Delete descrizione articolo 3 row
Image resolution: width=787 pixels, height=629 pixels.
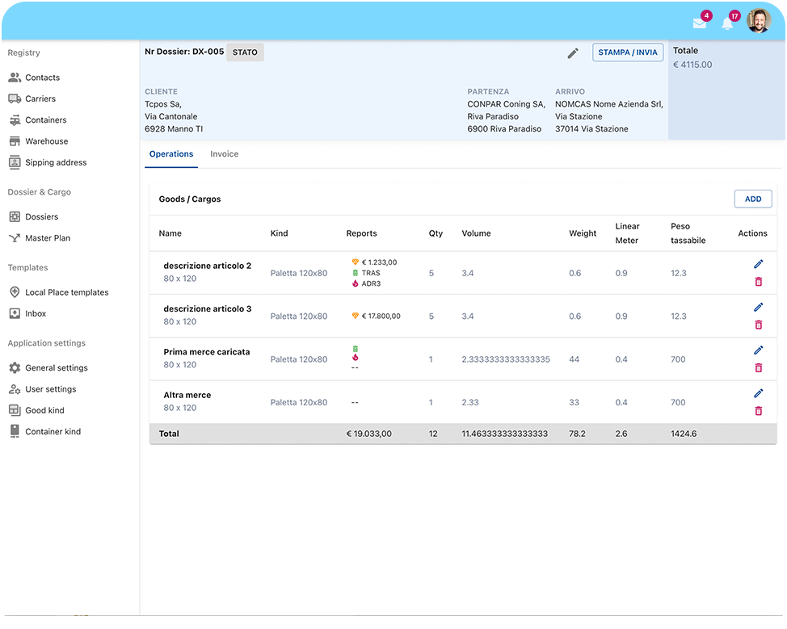(x=759, y=325)
